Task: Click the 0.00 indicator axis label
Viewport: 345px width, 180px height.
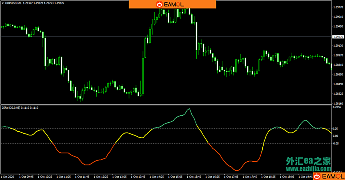Action: point(336,136)
